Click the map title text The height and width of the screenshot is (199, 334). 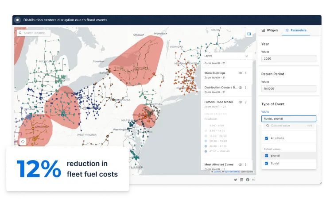[x=65, y=20]
